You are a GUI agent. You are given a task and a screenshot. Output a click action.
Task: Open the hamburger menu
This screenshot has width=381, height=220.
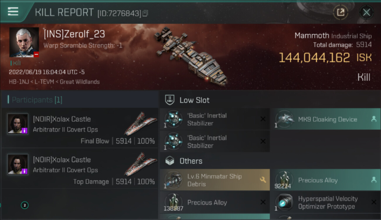pyautogui.click(x=13, y=12)
